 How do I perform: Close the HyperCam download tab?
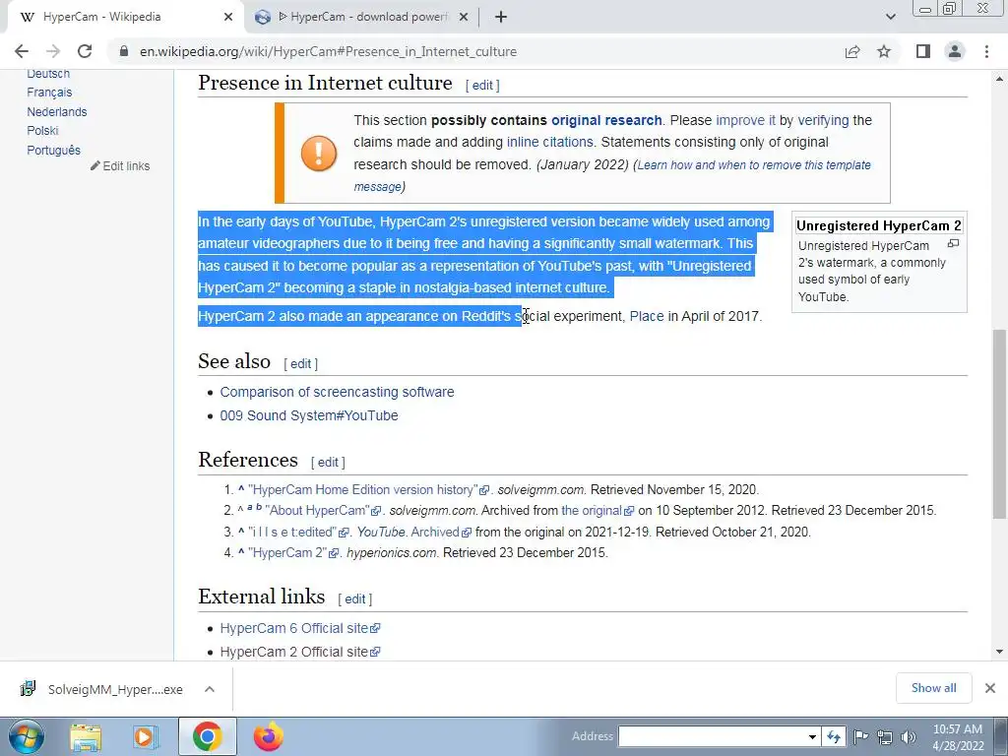point(464,18)
